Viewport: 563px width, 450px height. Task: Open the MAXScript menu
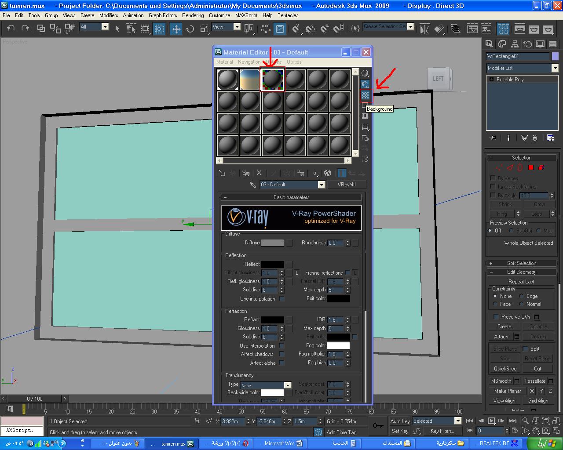(x=246, y=15)
